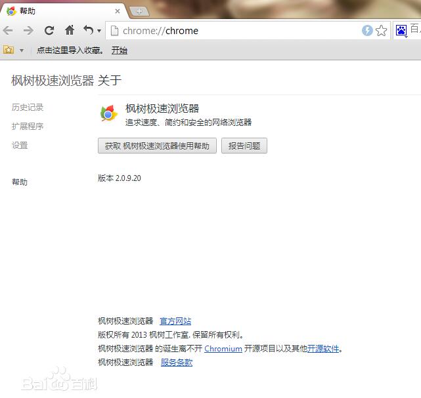Open 扩展程序 in the sidebar
The height and width of the screenshot is (398, 421).
pyautogui.click(x=28, y=127)
